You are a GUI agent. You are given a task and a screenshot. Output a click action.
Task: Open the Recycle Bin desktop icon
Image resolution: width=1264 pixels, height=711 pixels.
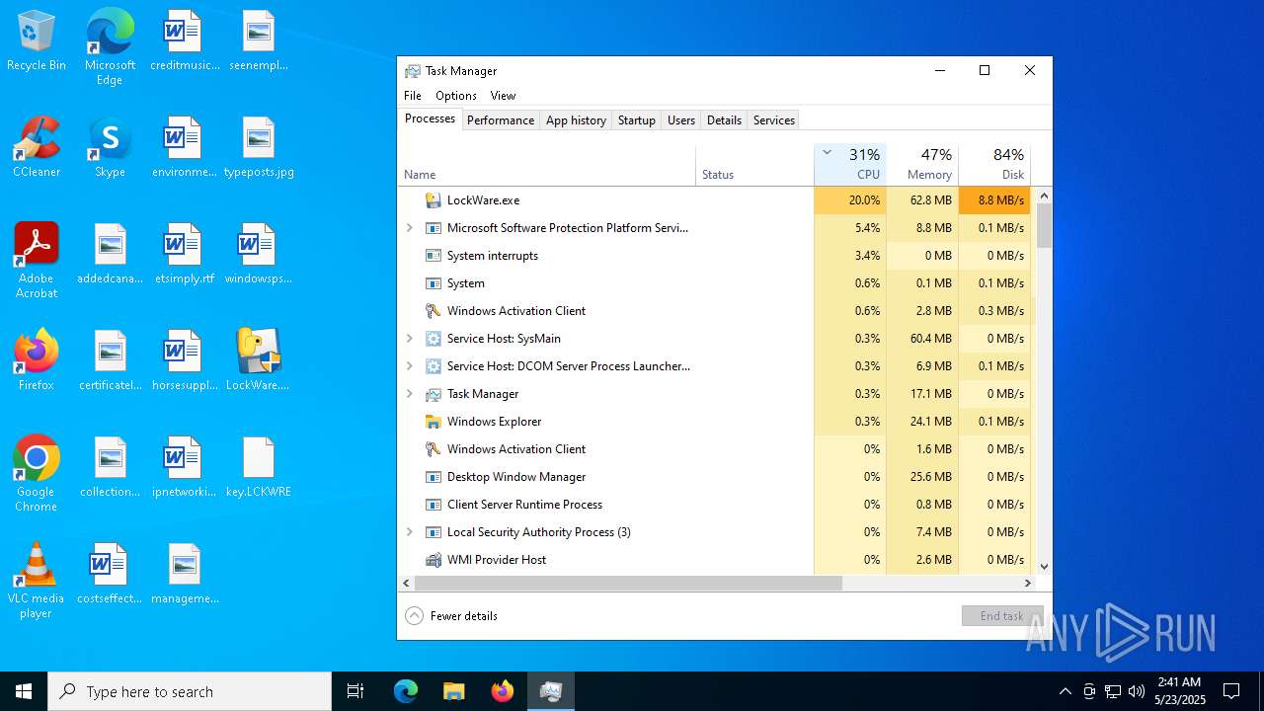37,40
